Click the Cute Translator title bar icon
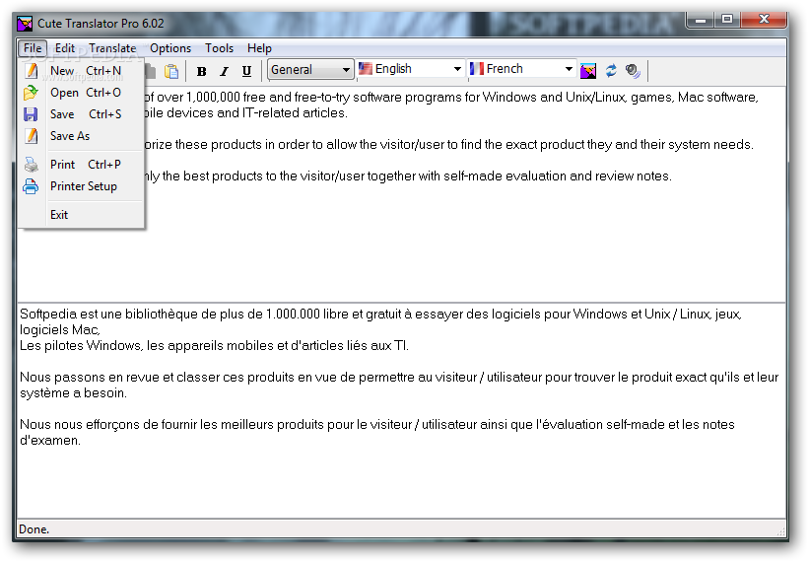809x562 pixels. click(x=25, y=24)
